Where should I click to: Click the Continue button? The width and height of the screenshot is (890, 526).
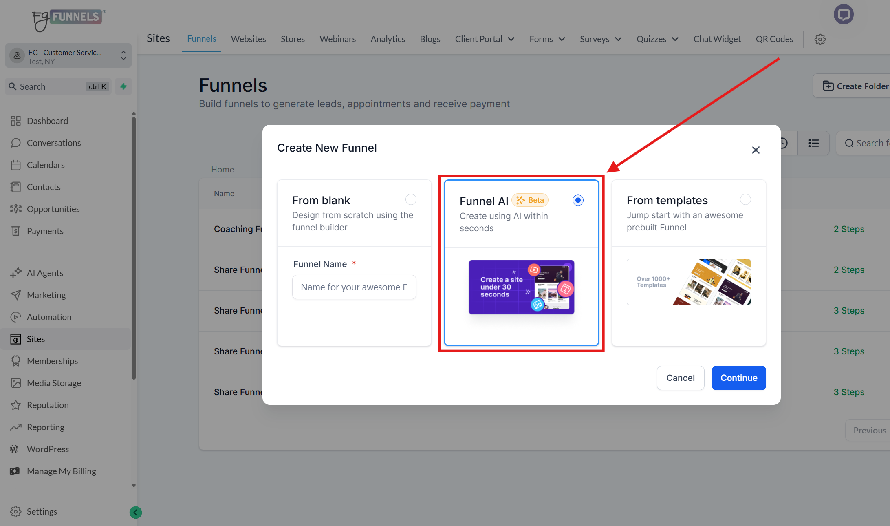click(738, 378)
